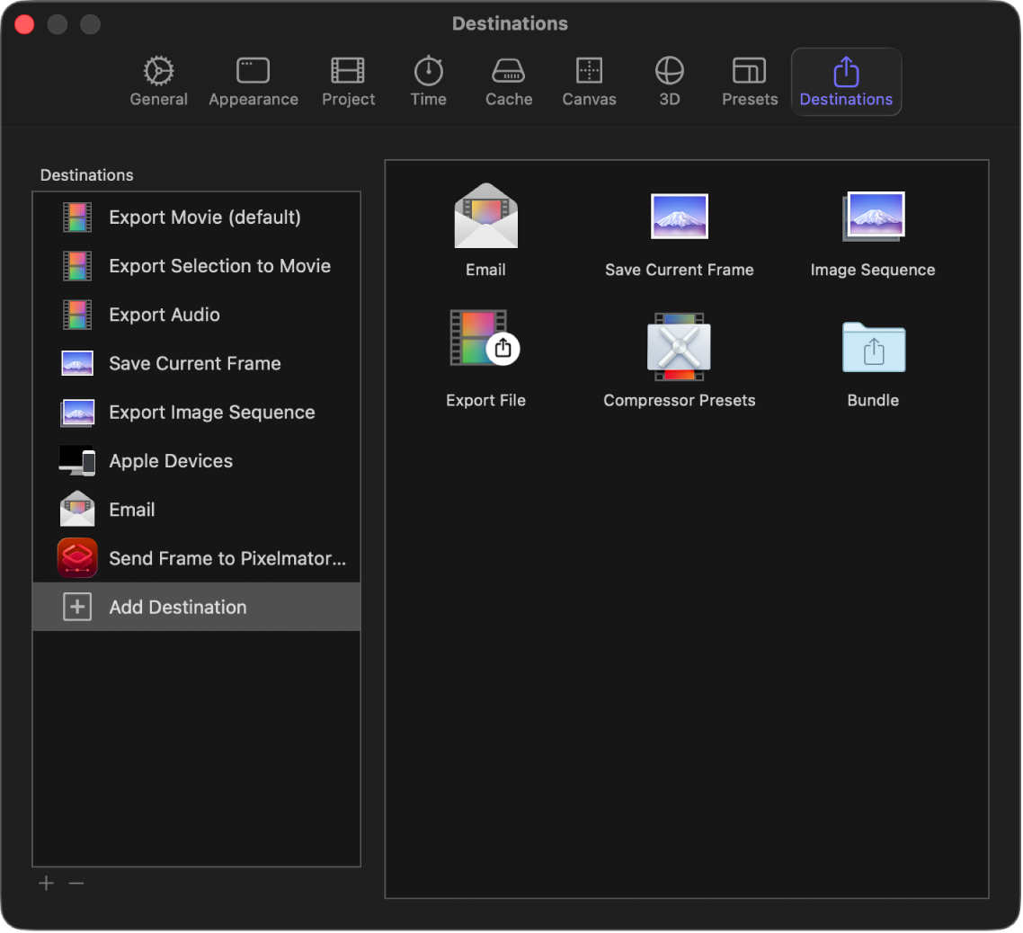
Task: Click the 'Export File' caption
Action: (x=485, y=400)
